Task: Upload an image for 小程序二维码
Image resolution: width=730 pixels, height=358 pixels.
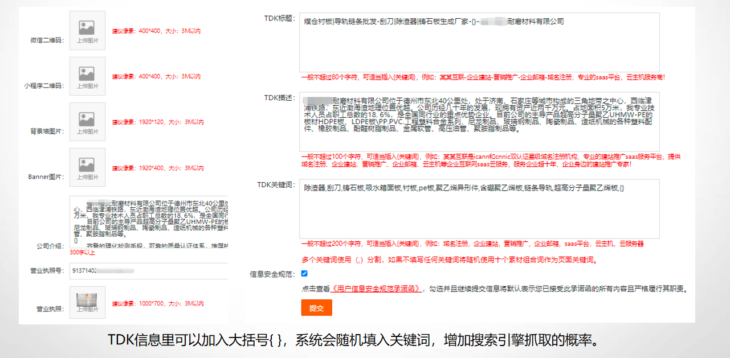Action: coord(87,76)
